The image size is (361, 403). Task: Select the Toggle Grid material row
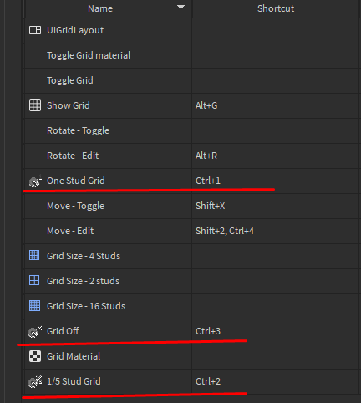[x=108, y=55]
